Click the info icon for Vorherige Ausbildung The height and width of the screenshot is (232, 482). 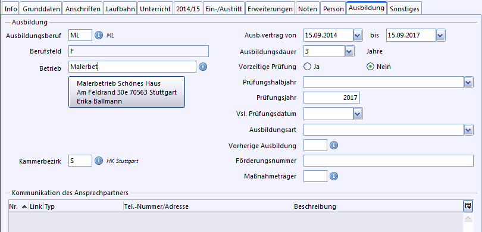tap(334, 145)
